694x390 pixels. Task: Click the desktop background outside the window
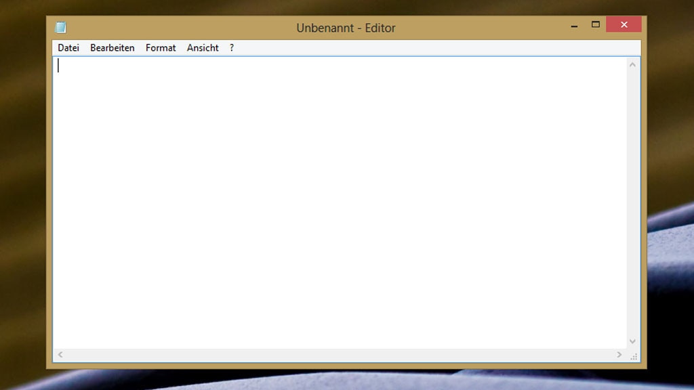[x=20, y=203]
